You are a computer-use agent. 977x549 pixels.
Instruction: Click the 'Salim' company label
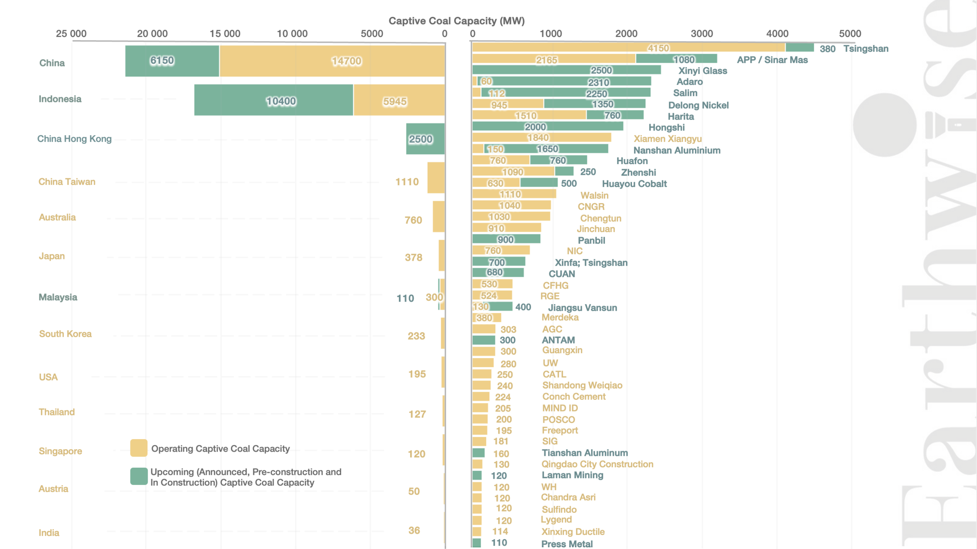pos(685,93)
